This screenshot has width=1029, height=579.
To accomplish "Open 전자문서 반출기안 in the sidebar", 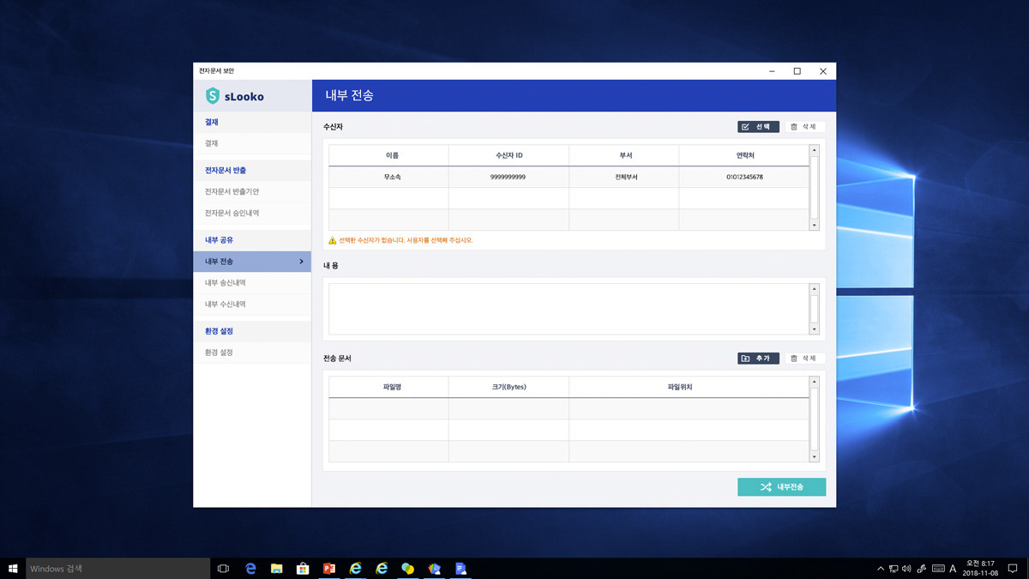I will point(252,191).
